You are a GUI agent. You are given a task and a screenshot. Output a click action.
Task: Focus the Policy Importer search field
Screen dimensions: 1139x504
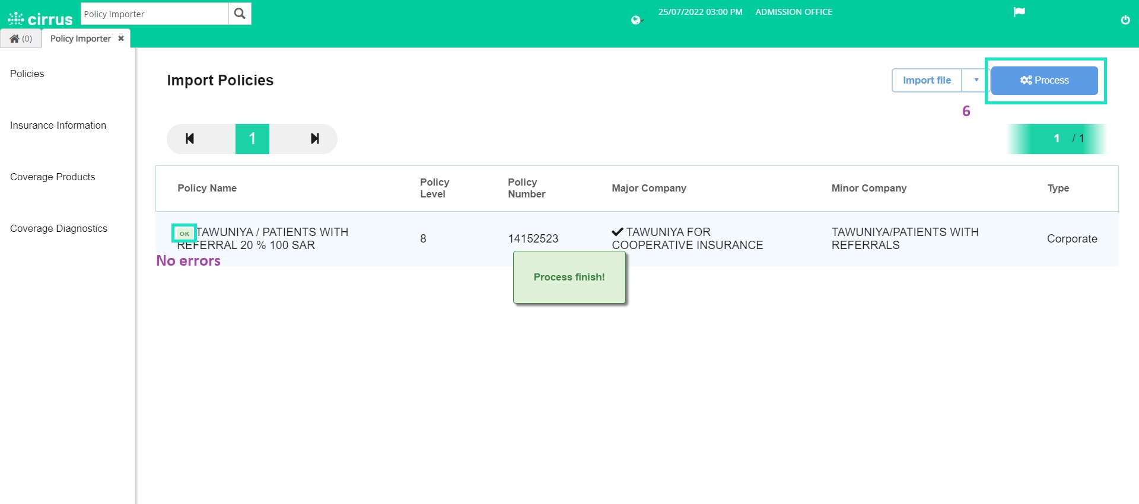(154, 14)
